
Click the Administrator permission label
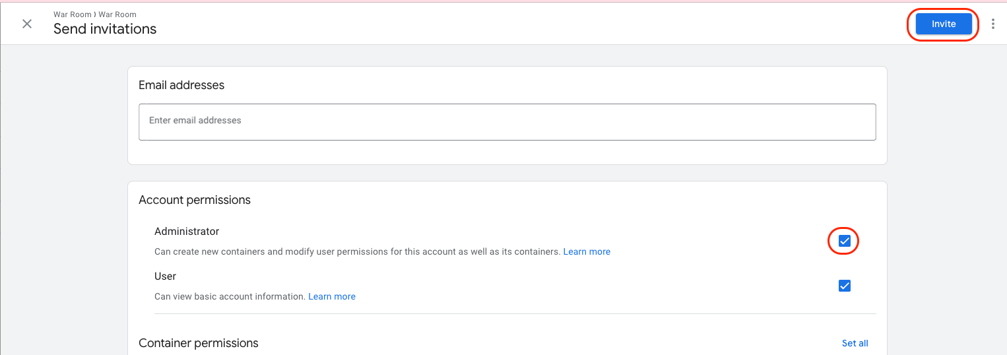click(187, 232)
